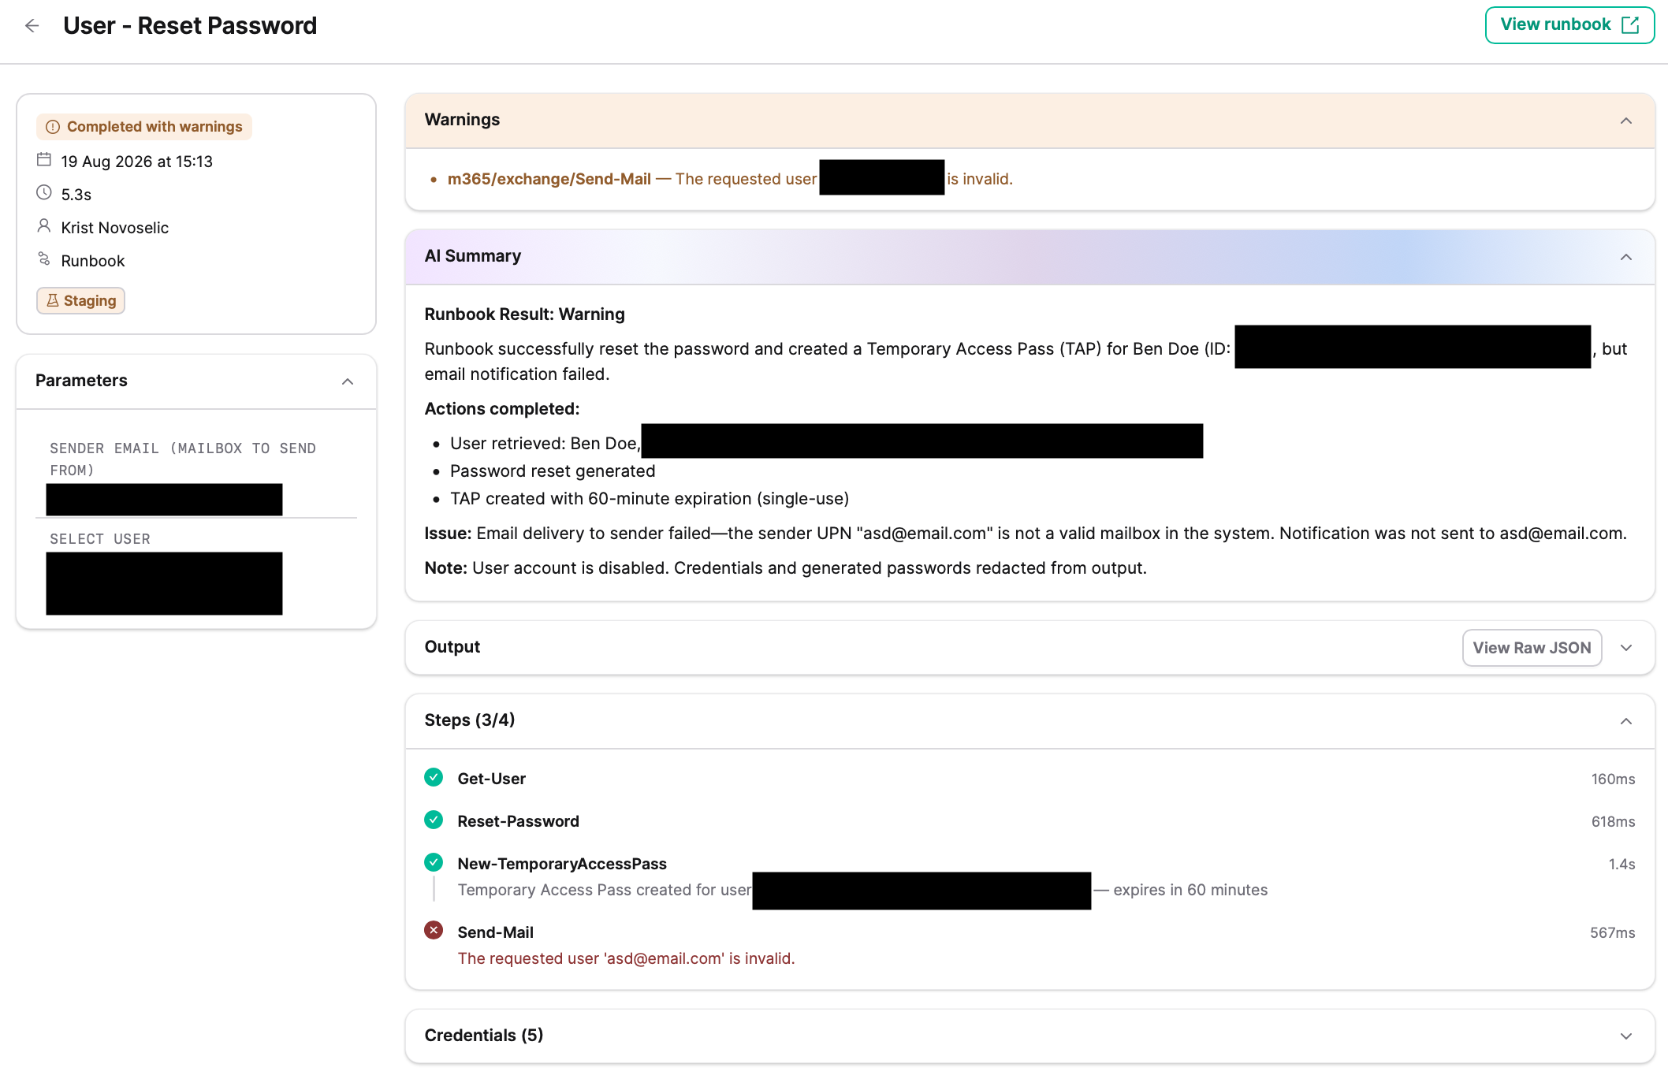Click the Send-Mail error message text
Screen dimensions: 1668x1075
[626, 958]
